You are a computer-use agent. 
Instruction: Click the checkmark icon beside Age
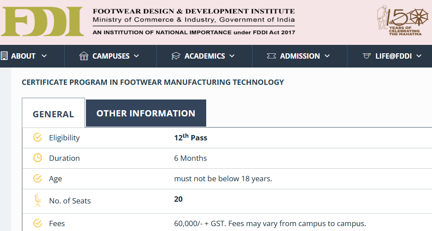(x=38, y=179)
